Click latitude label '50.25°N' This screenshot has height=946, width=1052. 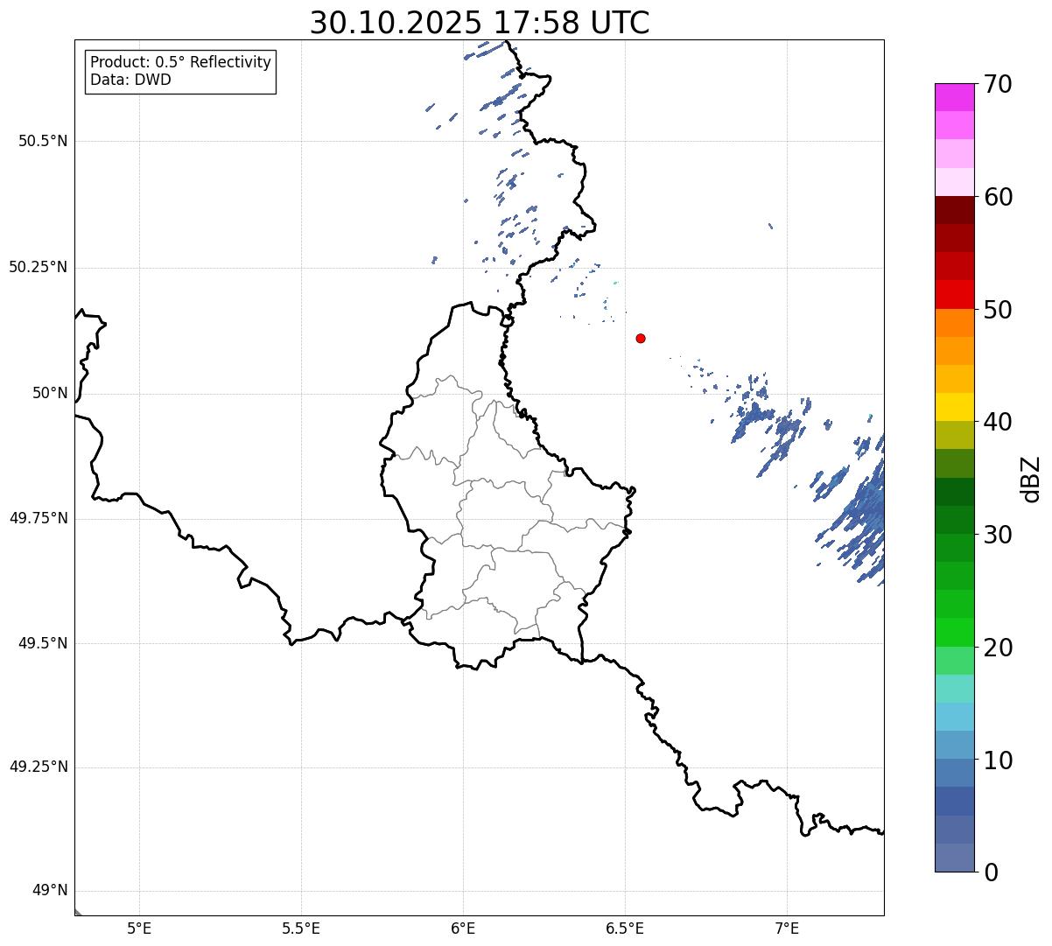pos(39,267)
